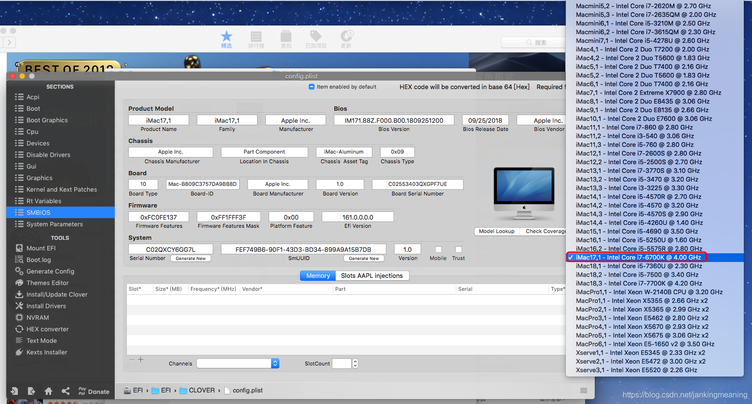Click the Board Serial Number field
Image resolution: width=752 pixels, height=404 pixels.
pos(418,184)
